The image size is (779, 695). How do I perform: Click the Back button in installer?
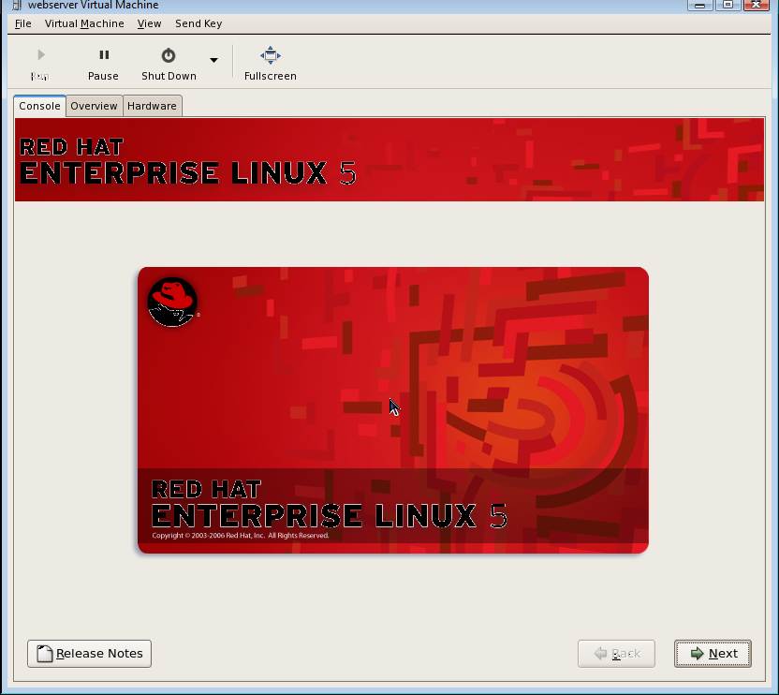(x=616, y=654)
